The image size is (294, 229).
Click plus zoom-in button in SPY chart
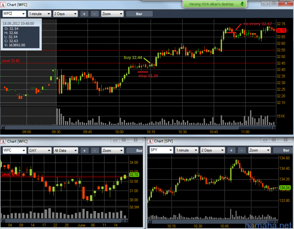[x=231, y=150]
